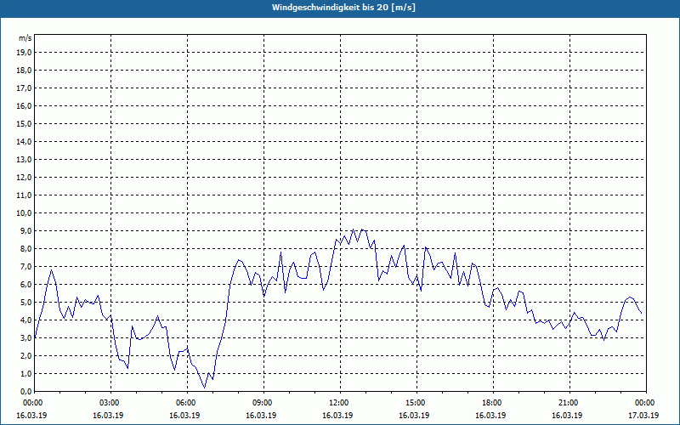
Task: Click the 7,0 y-axis label
Action: (x=26, y=266)
